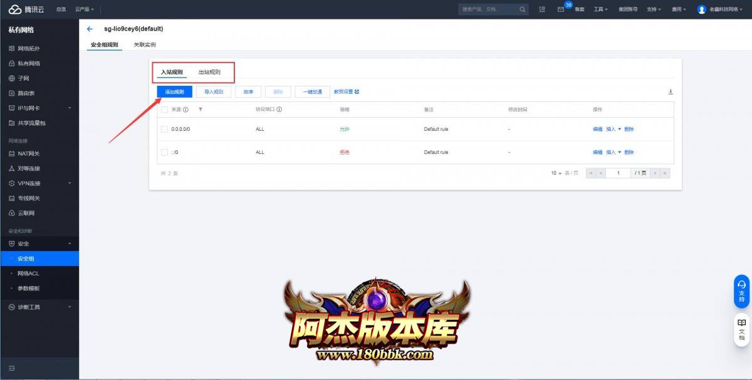Select the 出站规则 tab
The width and height of the screenshot is (752, 380).
[x=209, y=73]
